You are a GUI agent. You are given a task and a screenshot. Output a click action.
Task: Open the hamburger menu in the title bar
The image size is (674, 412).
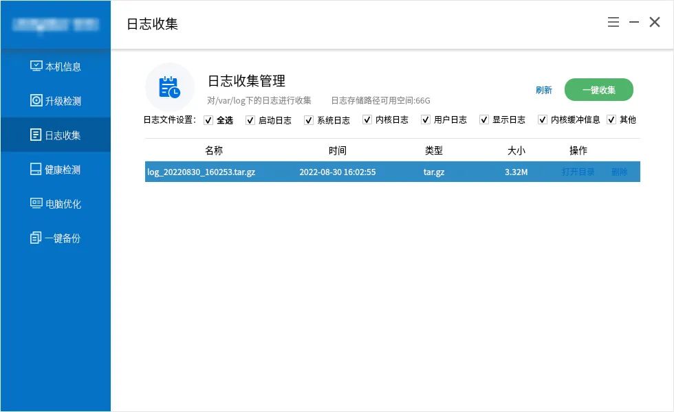pos(613,21)
